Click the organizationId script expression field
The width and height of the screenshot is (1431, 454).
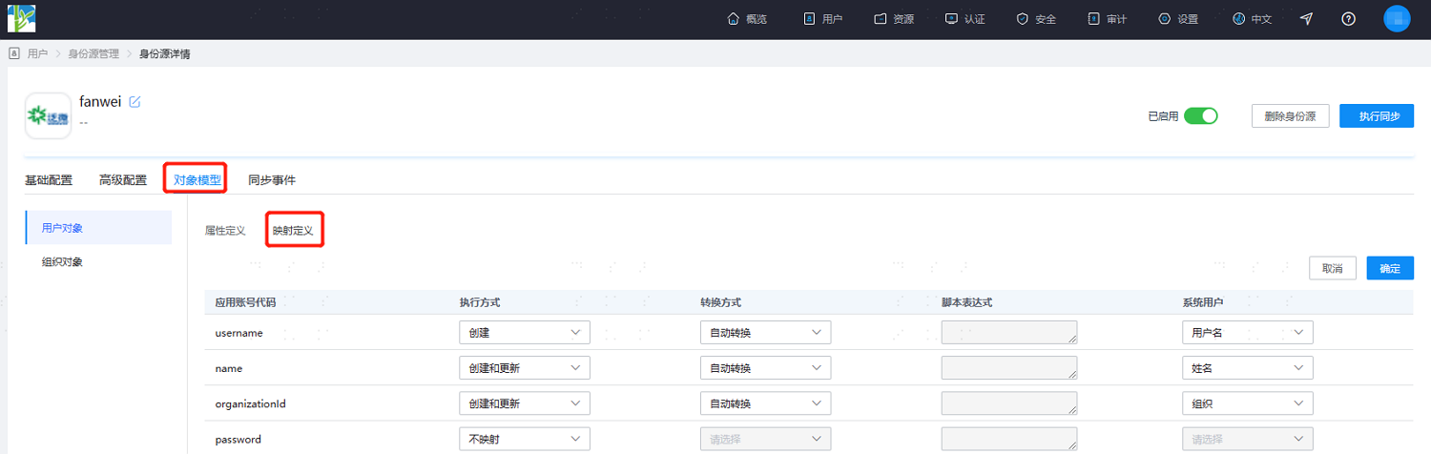point(1009,403)
